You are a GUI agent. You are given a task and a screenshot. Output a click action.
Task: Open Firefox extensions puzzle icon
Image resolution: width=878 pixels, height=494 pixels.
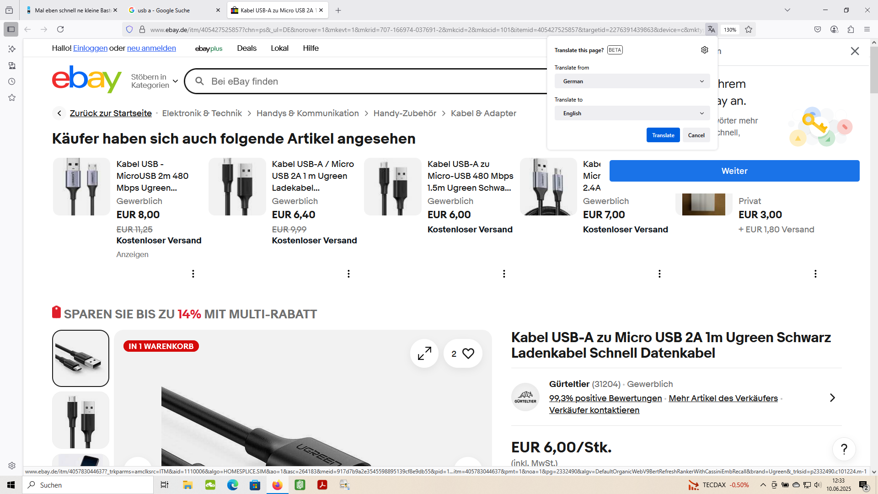click(851, 29)
